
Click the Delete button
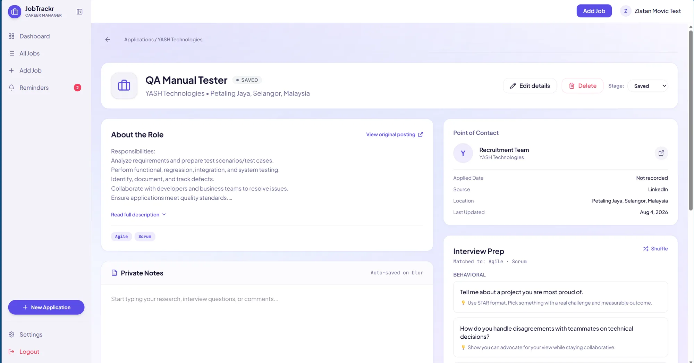coord(583,86)
